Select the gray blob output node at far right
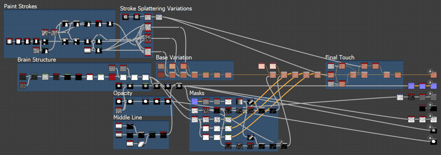 [x=434, y=130]
